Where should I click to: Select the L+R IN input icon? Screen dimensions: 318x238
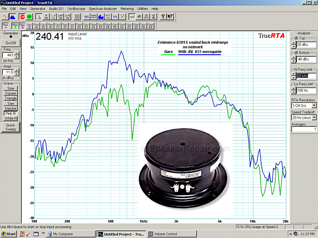coord(61,17)
